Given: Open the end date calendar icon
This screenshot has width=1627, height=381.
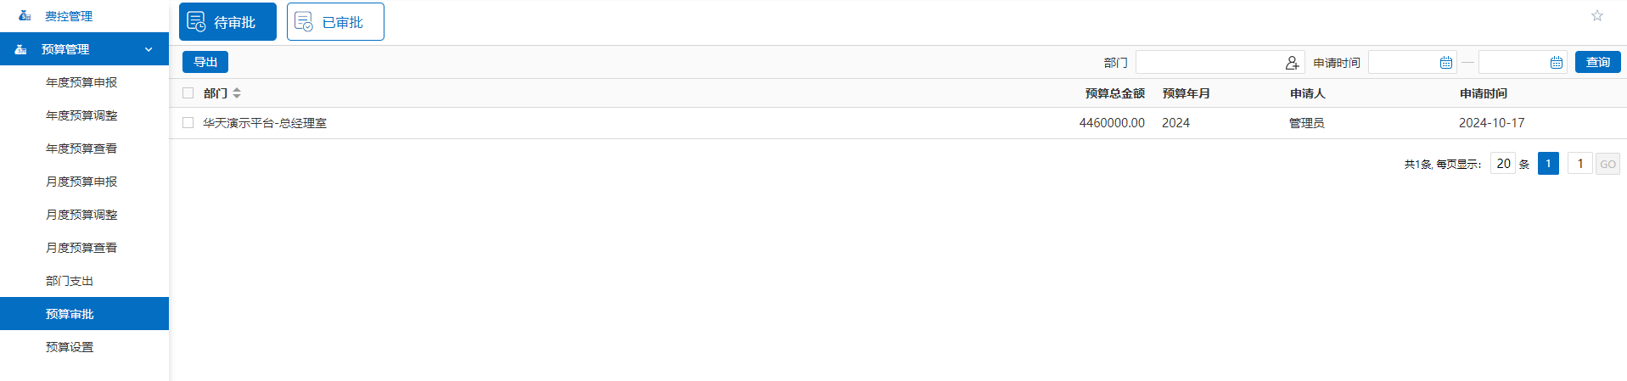Looking at the screenshot, I should pyautogui.click(x=1556, y=63).
